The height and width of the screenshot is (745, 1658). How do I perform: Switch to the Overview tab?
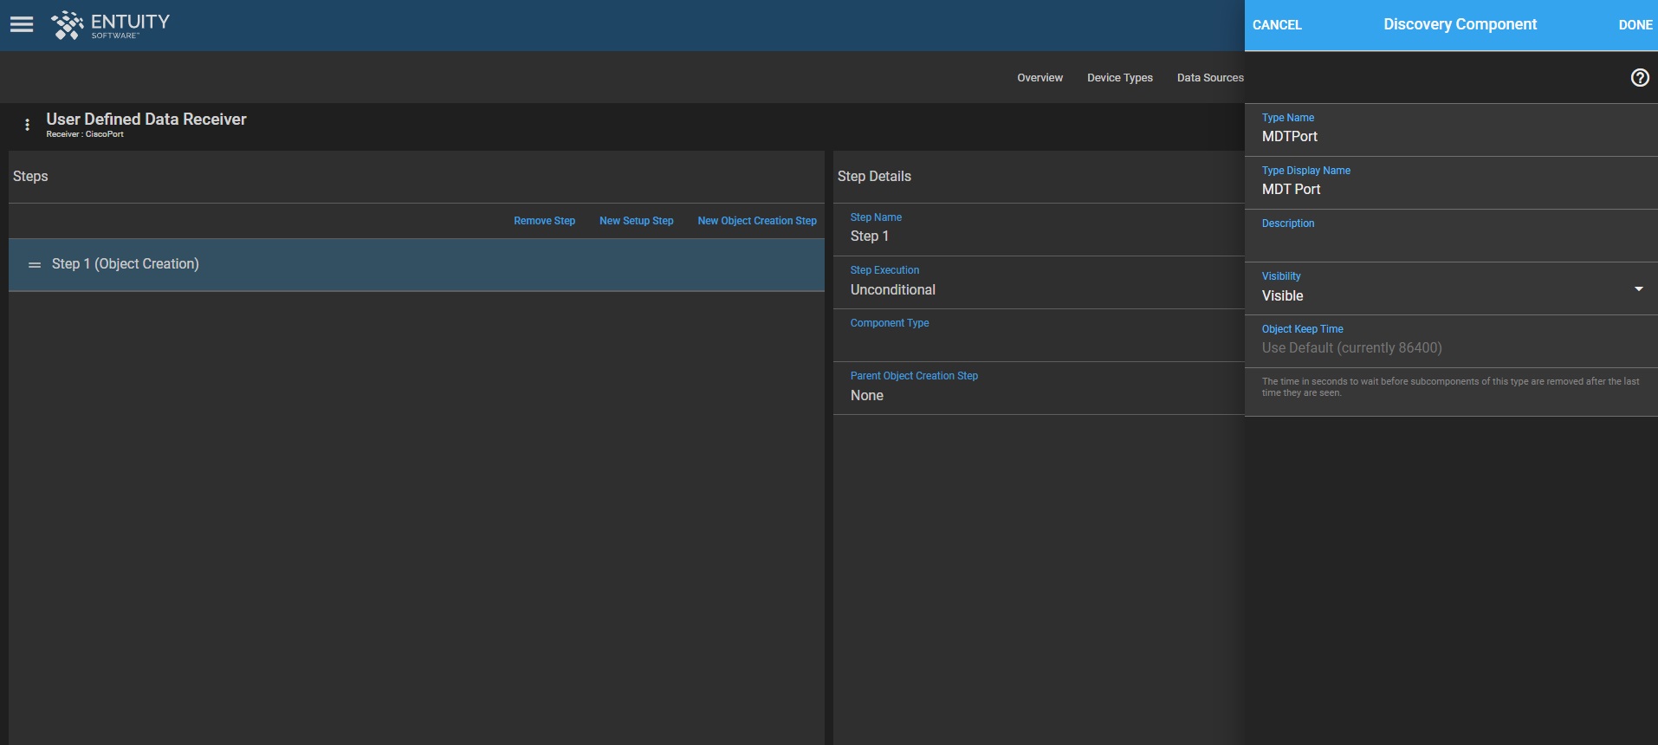pos(1039,78)
